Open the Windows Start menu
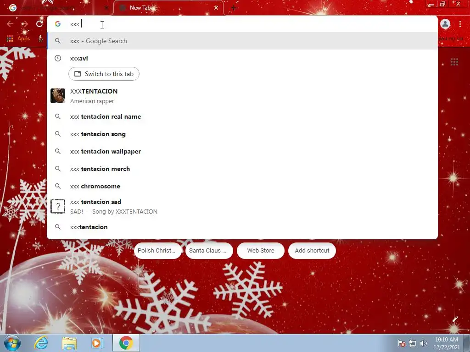This screenshot has width=470, height=352. [x=12, y=343]
